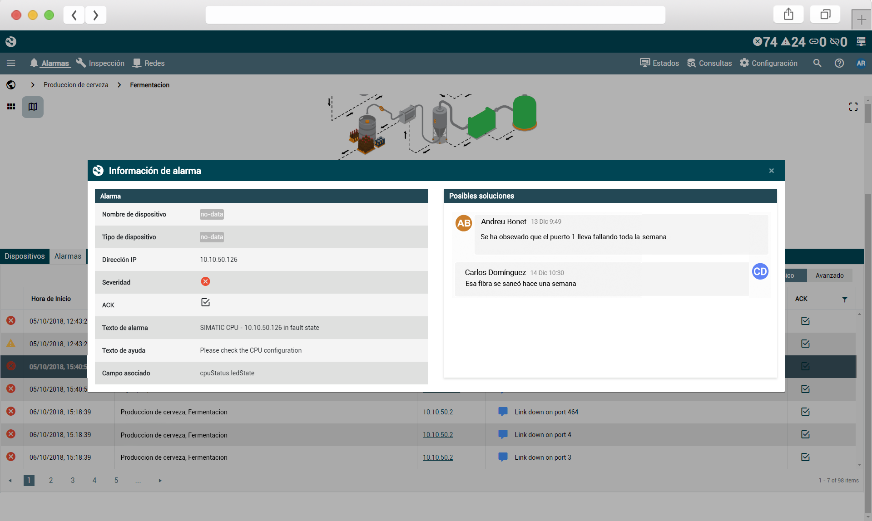The height and width of the screenshot is (521, 872).
Task: Click Andreu Bonet AB avatar
Action: point(464,223)
